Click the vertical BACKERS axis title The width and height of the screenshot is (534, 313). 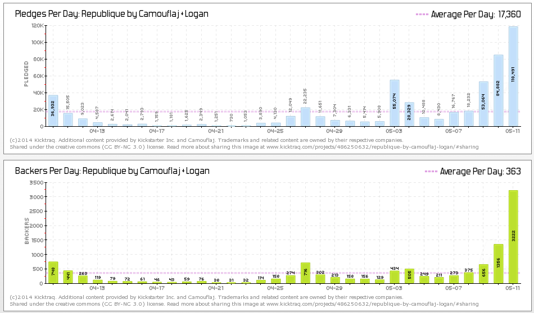point(27,231)
